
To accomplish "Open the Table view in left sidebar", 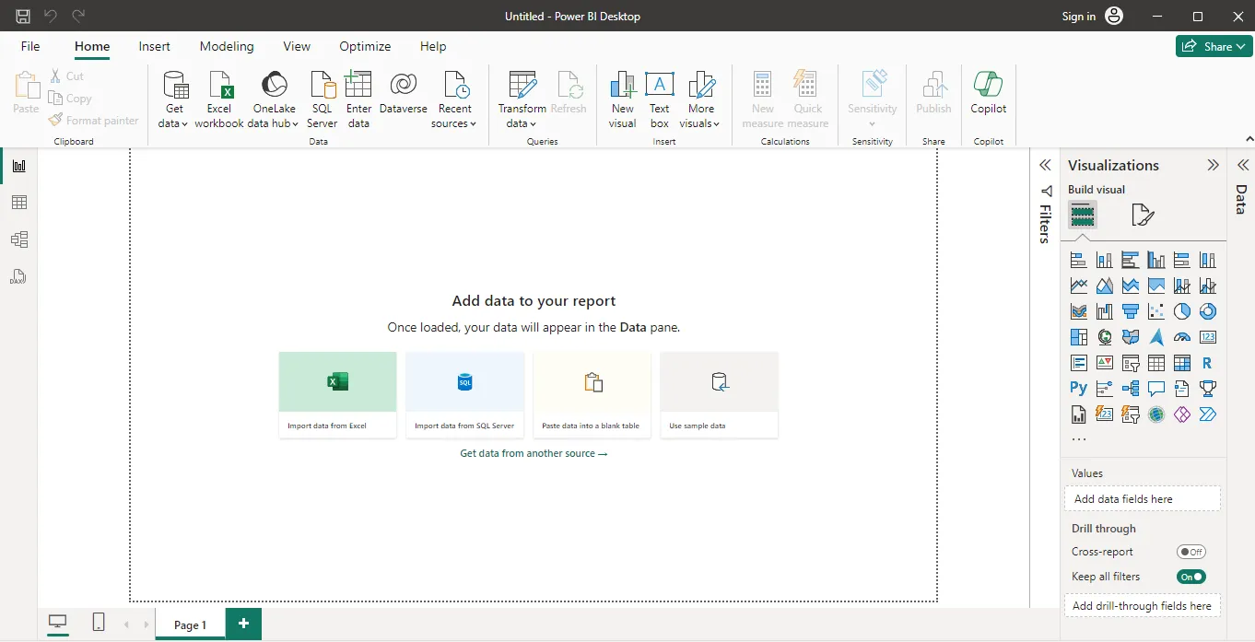I will (x=18, y=203).
